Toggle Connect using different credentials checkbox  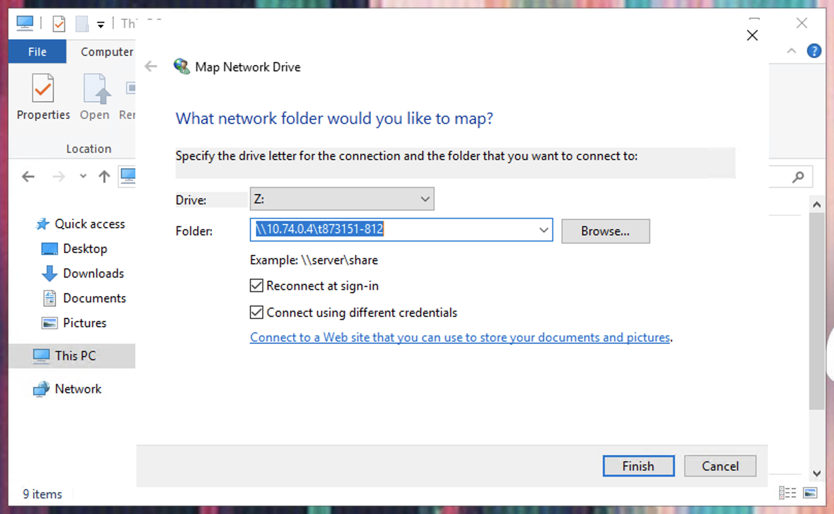[256, 312]
